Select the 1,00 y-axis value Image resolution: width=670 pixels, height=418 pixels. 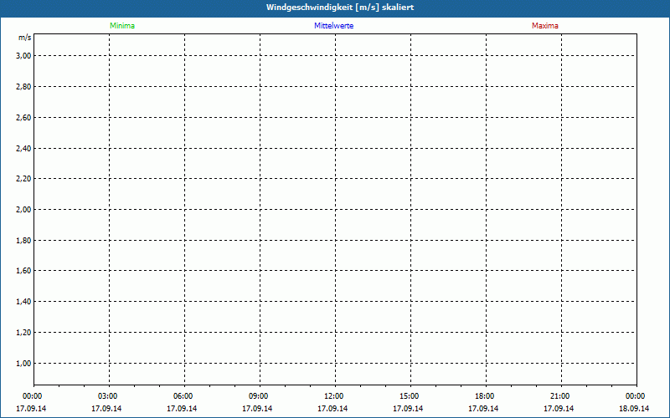(23, 364)
